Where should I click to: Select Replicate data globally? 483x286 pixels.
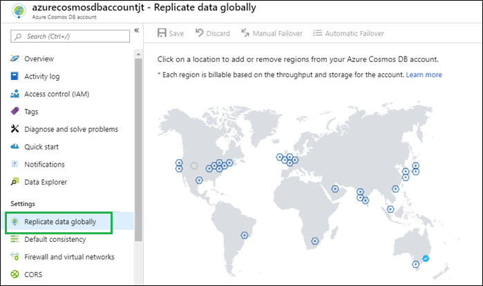coord(60,222)
